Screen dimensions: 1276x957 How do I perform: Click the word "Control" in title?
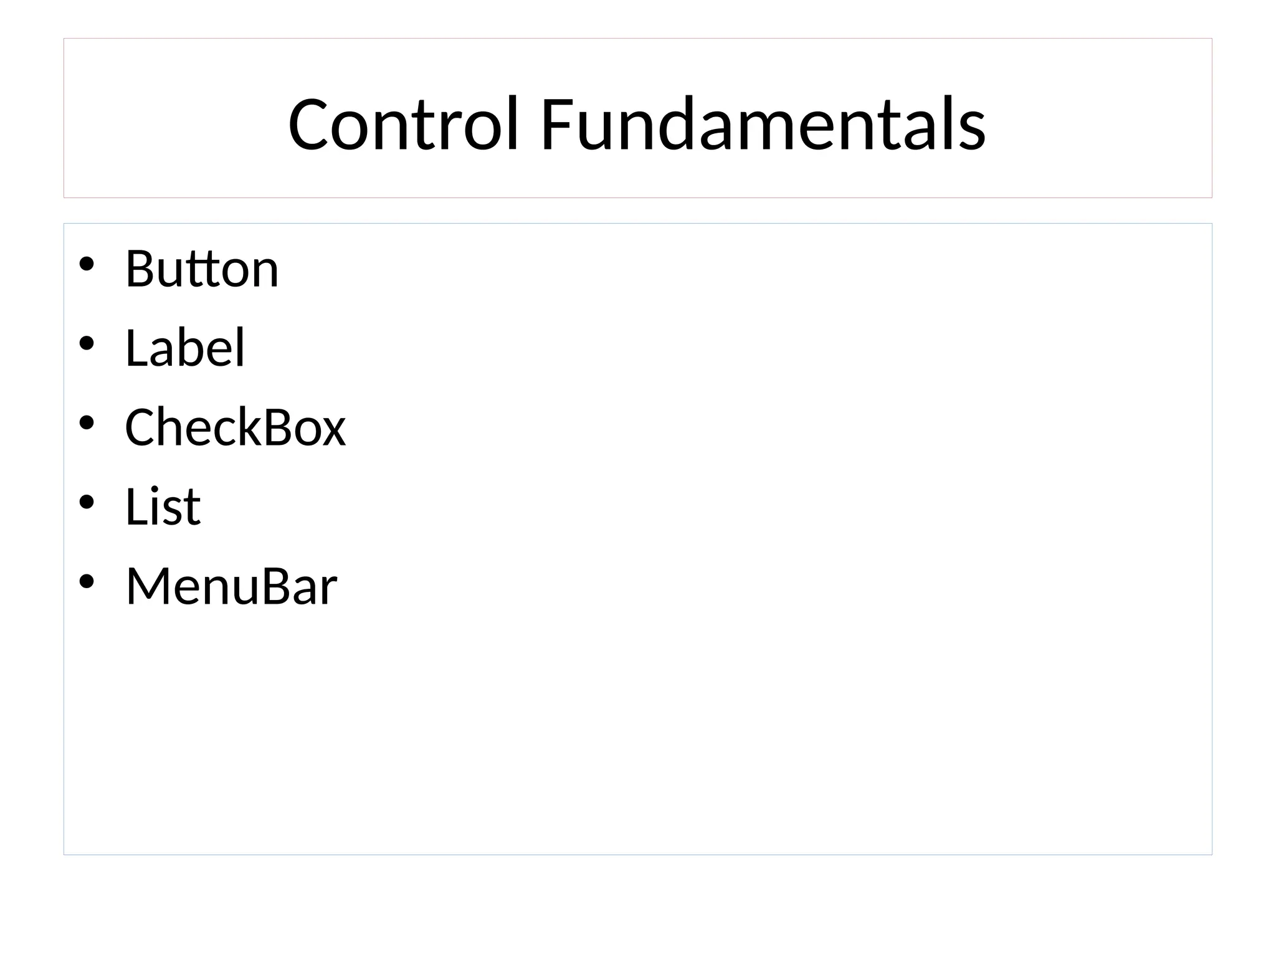click(x=403, y=124)
